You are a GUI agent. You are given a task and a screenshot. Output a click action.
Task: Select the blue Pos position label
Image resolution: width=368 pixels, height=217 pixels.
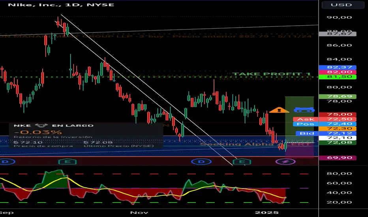coord(306,124)
